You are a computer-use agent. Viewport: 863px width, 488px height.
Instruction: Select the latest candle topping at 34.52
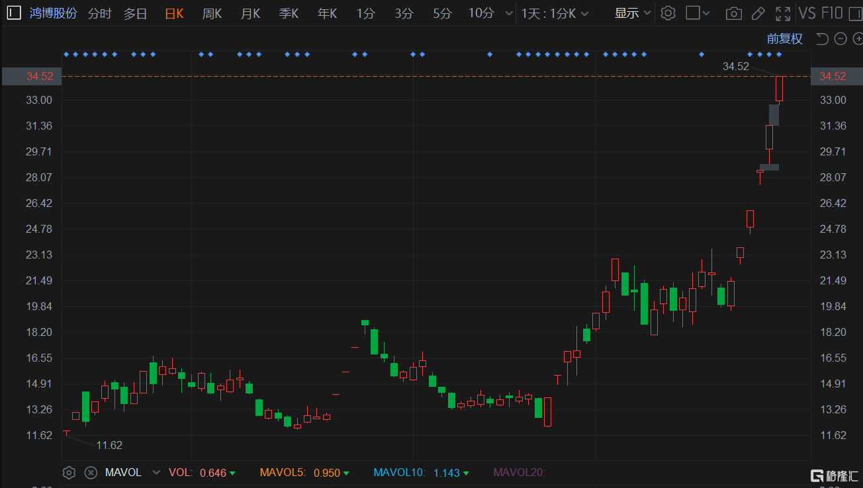point(780,89)
